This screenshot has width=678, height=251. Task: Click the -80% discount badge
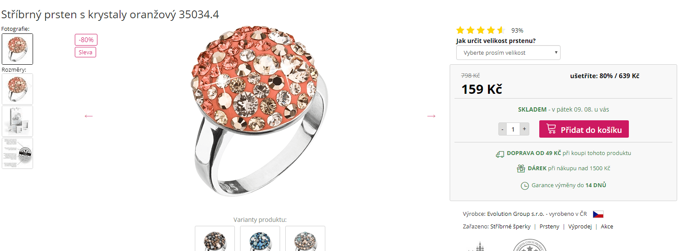point(86,40)
